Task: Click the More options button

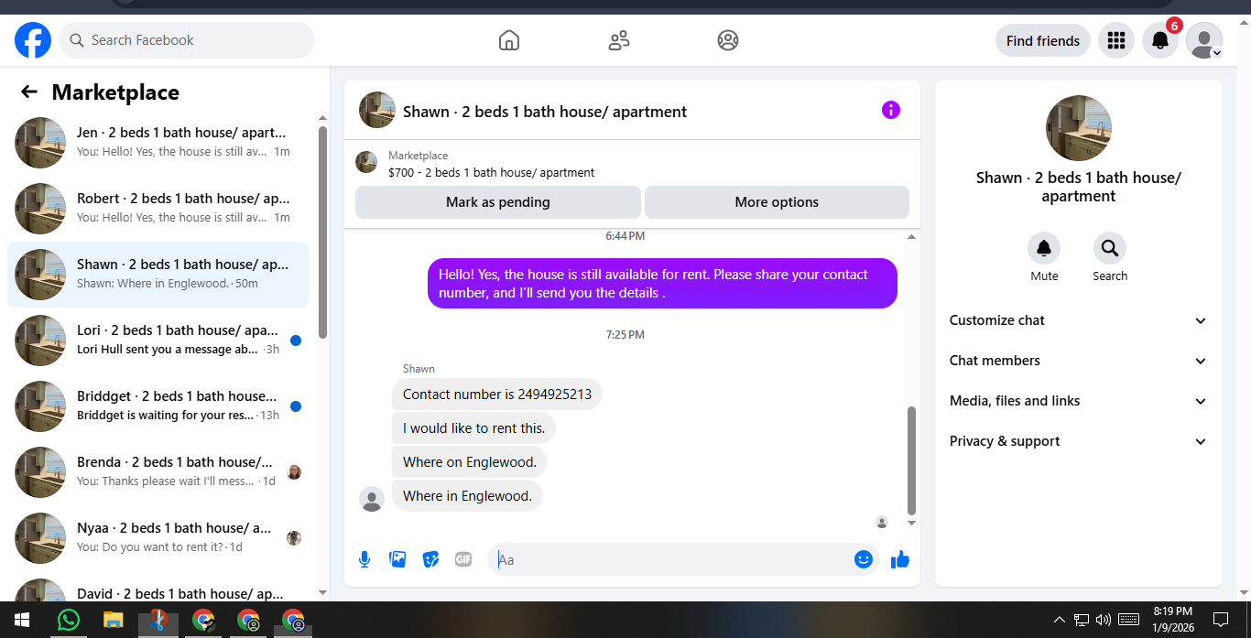Action: pyautogui.click(x=777, y=202)
